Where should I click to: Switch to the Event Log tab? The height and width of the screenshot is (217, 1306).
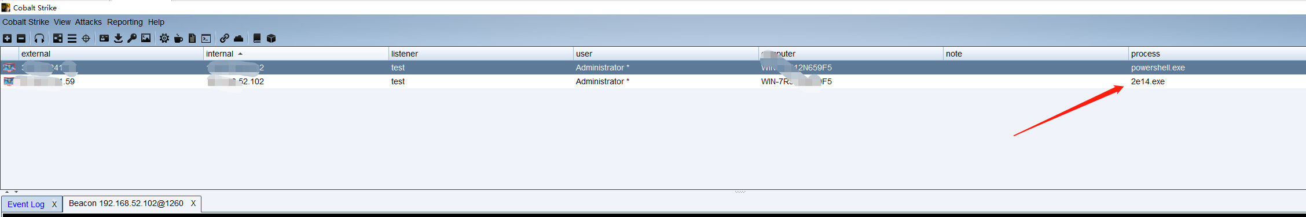(26, 204)
